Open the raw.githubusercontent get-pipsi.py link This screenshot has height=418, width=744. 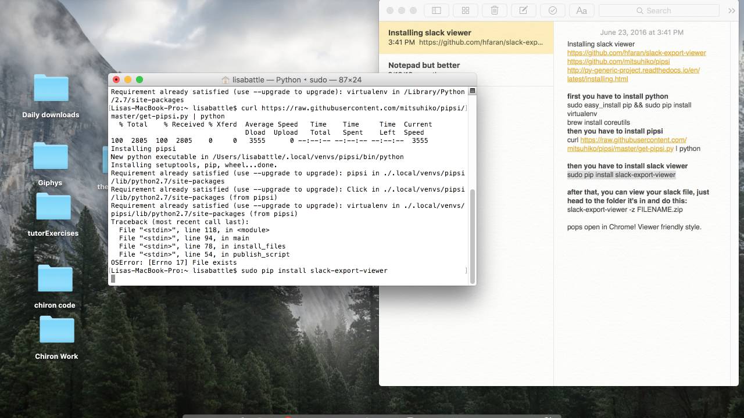coord(627,144)
